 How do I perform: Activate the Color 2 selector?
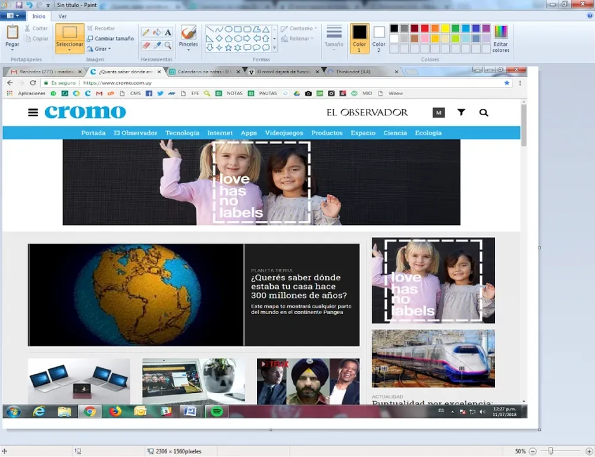click(379, 38)
